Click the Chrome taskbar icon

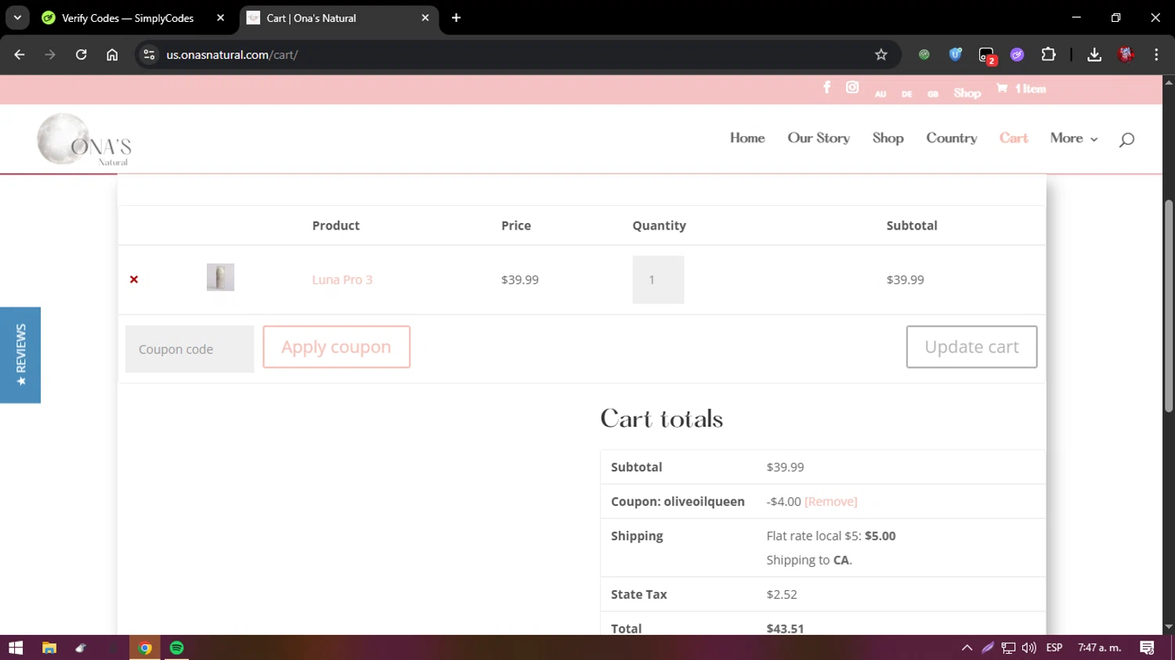pyautogui.click(x=145, y=647)
